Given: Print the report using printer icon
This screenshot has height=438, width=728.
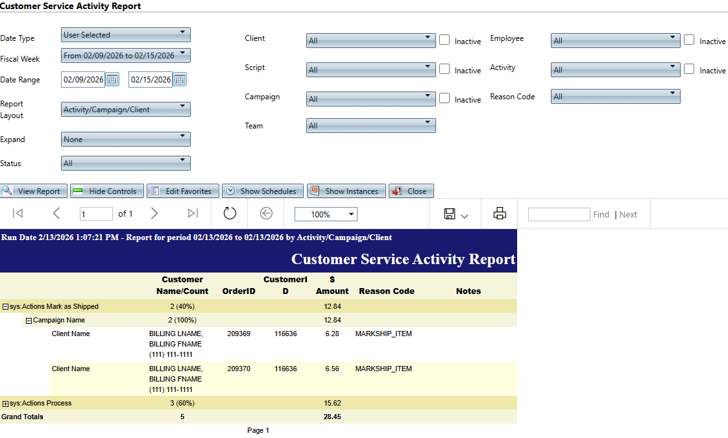Looking at the screenshot, I should [500, 213].
